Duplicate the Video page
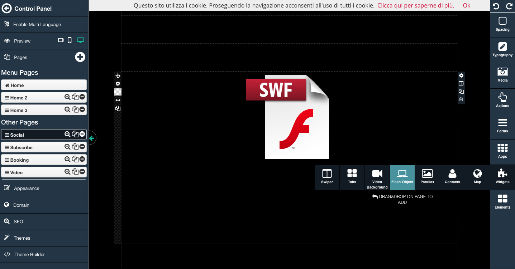The image size is (515, 269). point(75,172)
